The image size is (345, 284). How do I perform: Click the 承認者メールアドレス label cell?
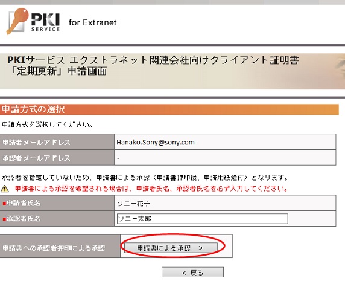click(x=57, y=158)
